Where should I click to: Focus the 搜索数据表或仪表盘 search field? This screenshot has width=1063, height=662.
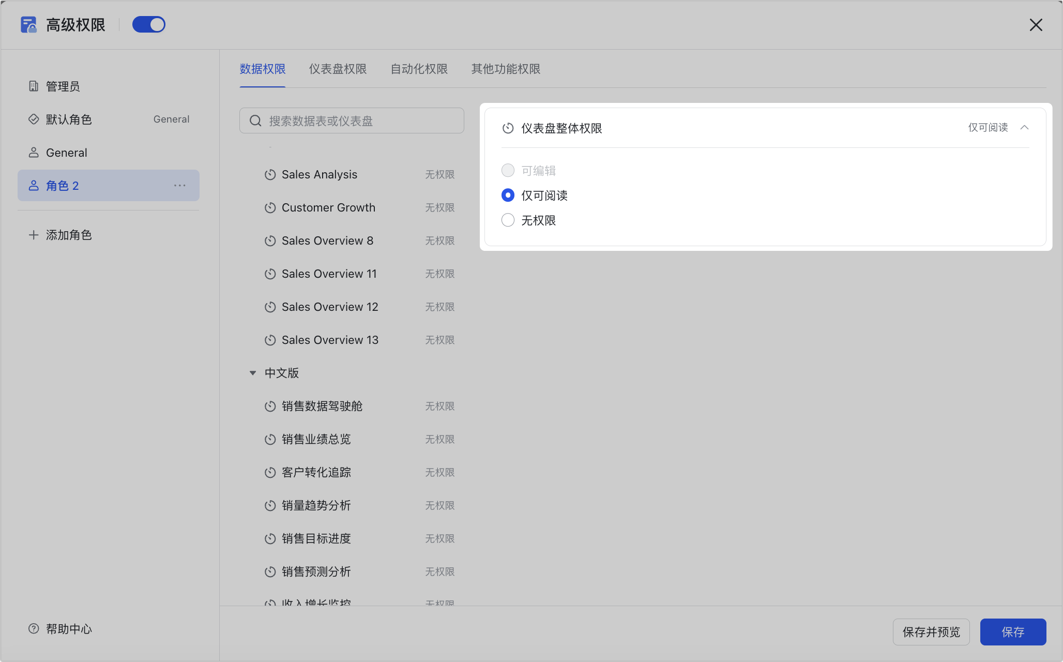click(x=352, y=121)
